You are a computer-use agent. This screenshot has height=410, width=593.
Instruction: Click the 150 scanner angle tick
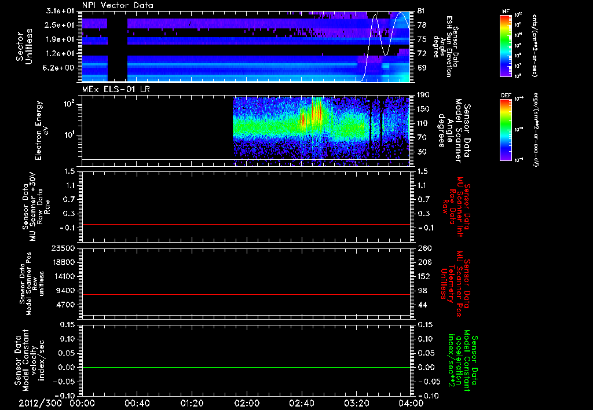424,109
